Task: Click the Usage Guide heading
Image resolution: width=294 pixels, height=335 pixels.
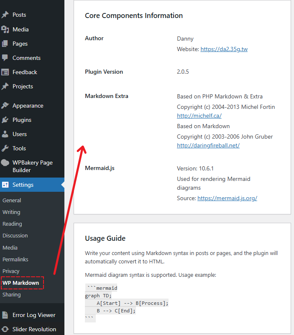Action: 105,238
